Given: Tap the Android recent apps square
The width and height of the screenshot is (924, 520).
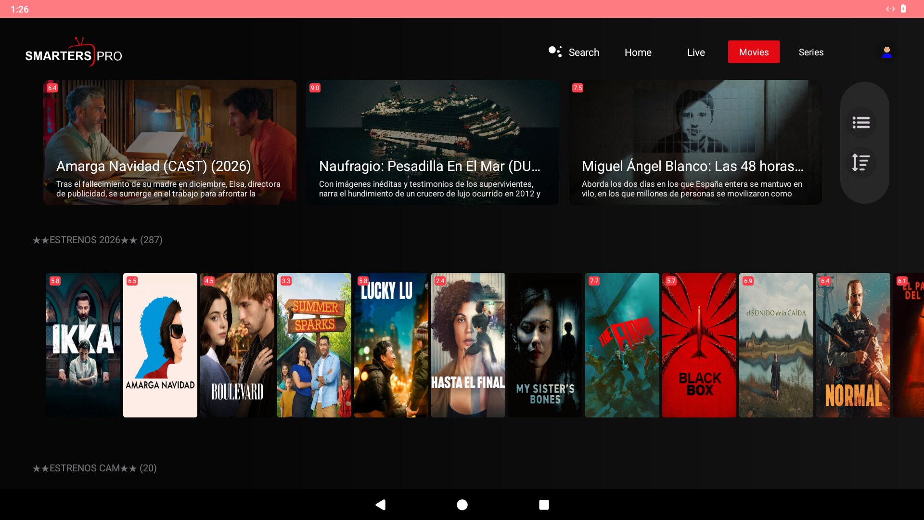Looking at the screenshot, I should click(x=544, y=505).
